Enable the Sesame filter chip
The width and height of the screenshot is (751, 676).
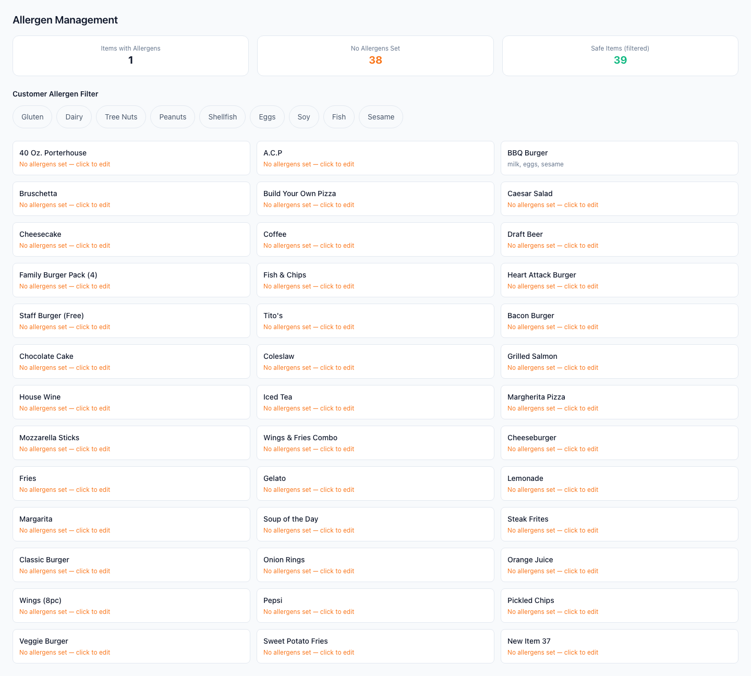coord(381,117)
